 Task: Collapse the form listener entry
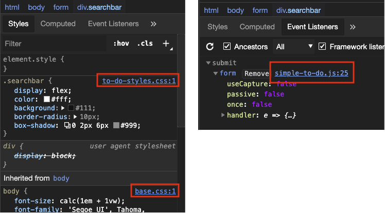216,73
